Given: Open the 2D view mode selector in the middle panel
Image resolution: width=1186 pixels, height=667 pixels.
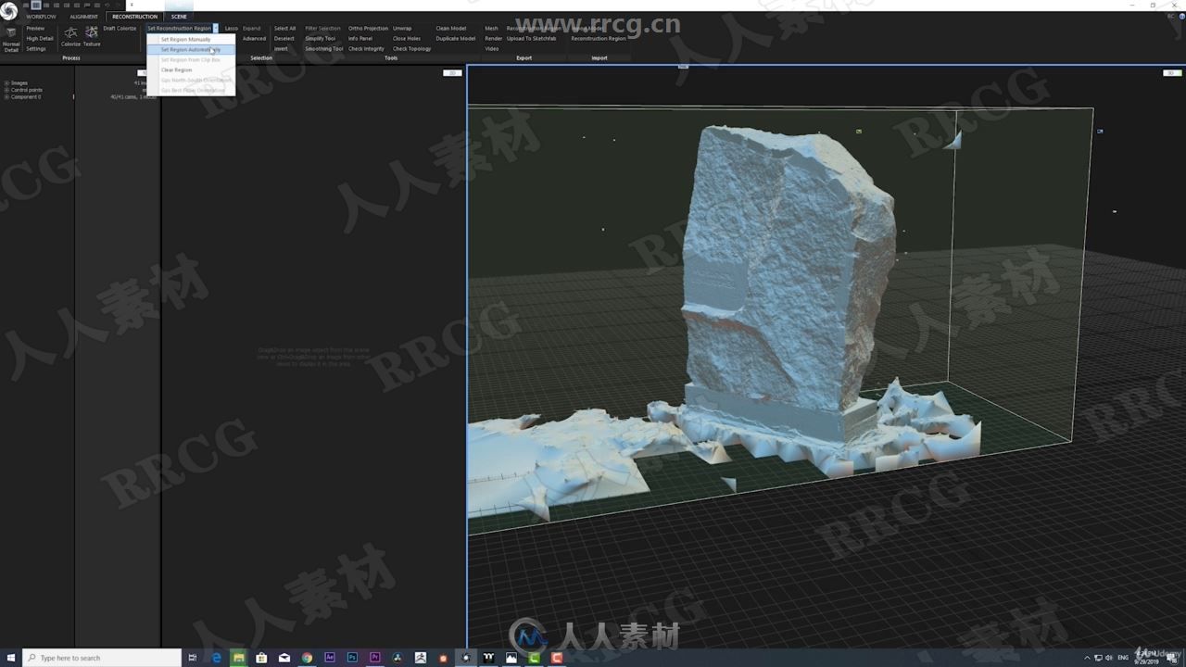Looking at the screenshot, I should (452, 72).
